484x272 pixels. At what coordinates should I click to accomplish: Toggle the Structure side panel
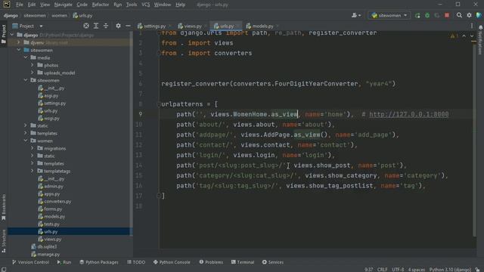click(4, 241)
